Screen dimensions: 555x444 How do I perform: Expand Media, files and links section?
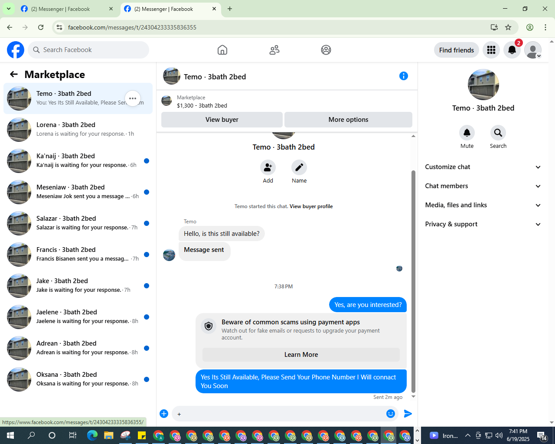(483, 205)
